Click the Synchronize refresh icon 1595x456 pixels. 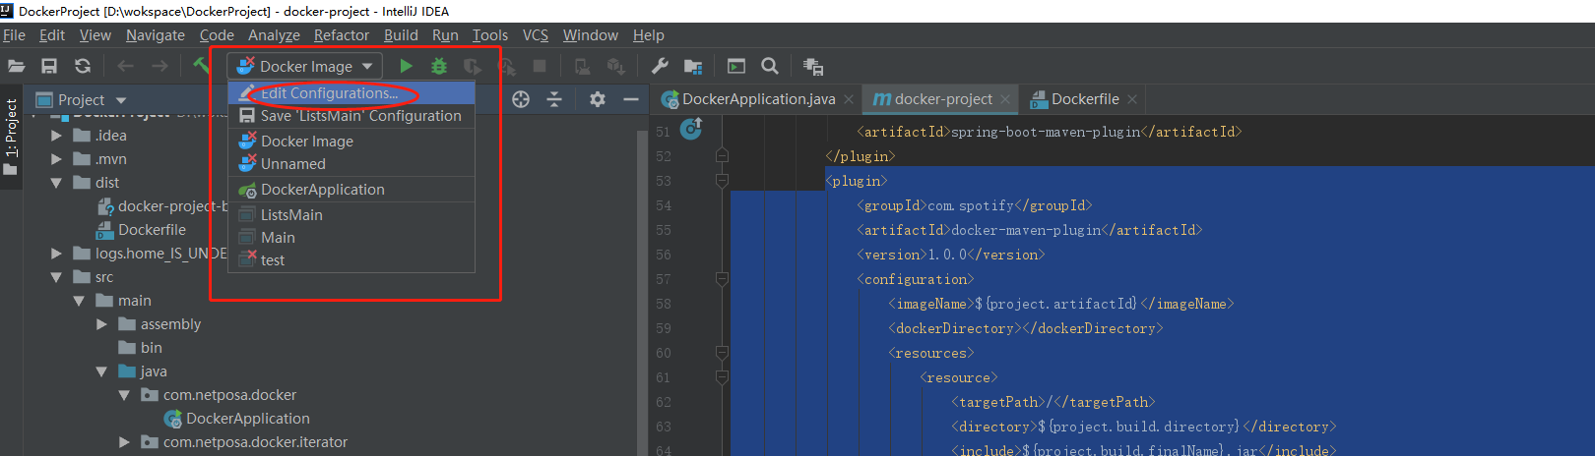tap(83, 66)
